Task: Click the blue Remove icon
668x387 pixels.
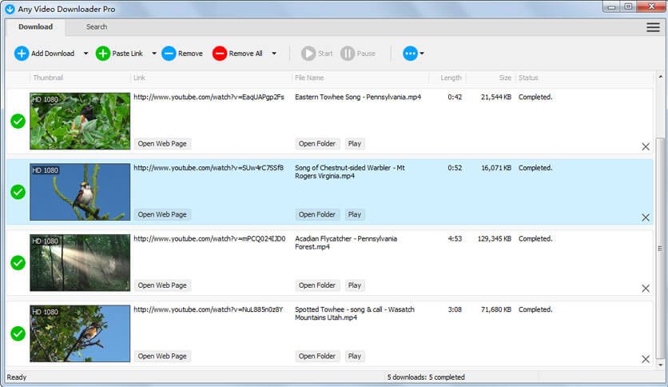Action: point(169,54)
